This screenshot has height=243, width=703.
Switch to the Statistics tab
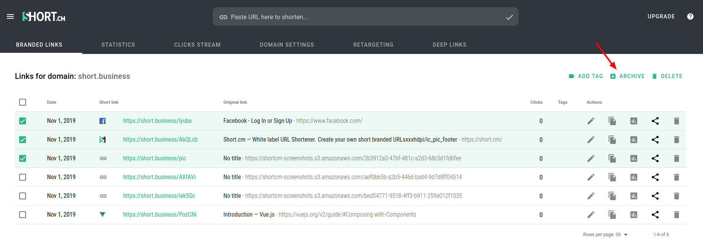(118, 45)
